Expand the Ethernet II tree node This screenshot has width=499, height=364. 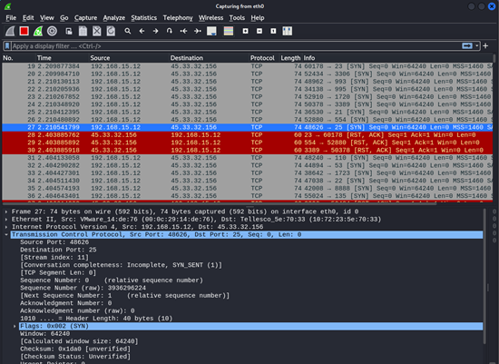[6, 219]
